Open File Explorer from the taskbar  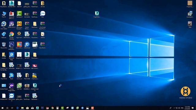[x=22, y=108]
